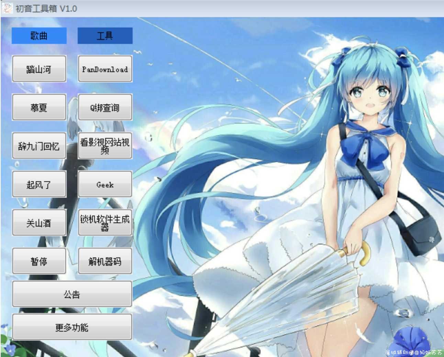Open the Q绑查询 tool
The height and width of the screenshot is (357, 444).
click(105, 107)
